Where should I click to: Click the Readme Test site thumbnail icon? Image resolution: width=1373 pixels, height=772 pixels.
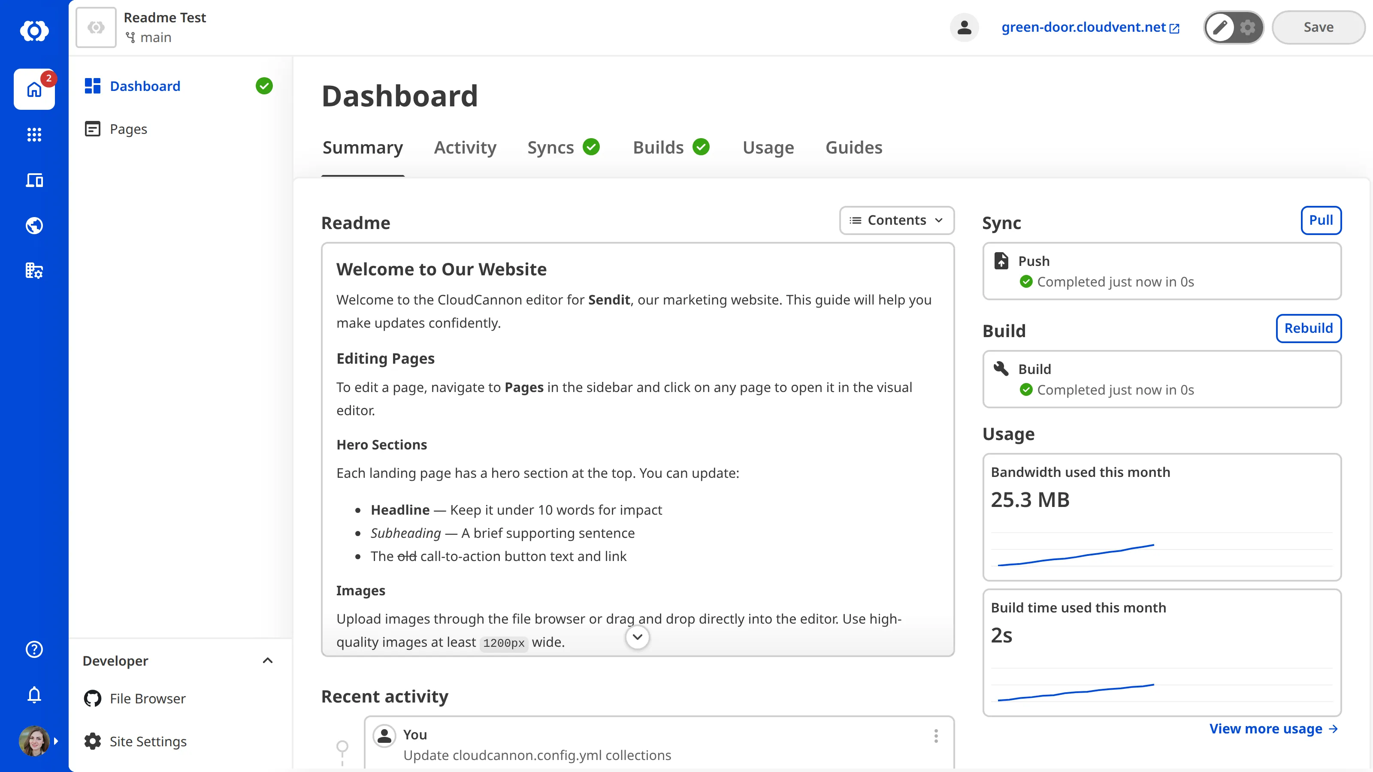point(96,27)
